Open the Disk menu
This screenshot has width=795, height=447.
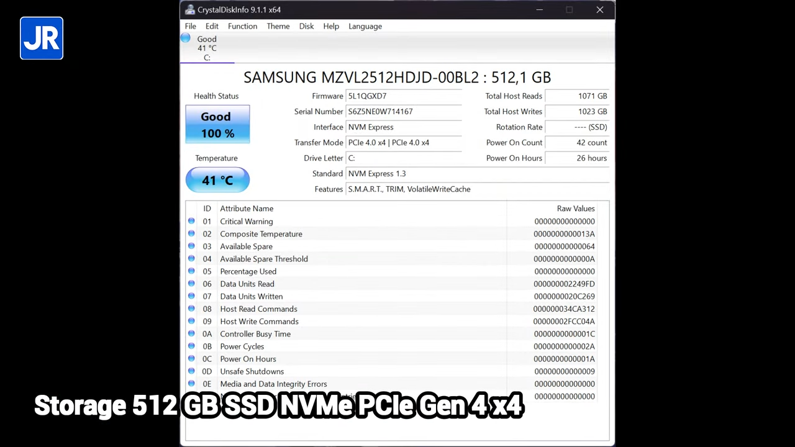click(x=306, y=26)
